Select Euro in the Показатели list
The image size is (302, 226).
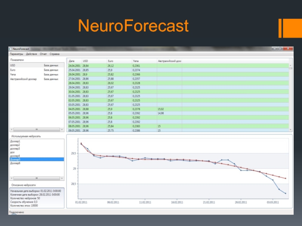click(x=13, y=70)
